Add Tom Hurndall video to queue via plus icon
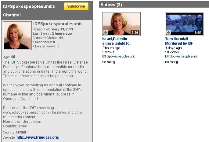The image size is (209, 142). (169, 32)
